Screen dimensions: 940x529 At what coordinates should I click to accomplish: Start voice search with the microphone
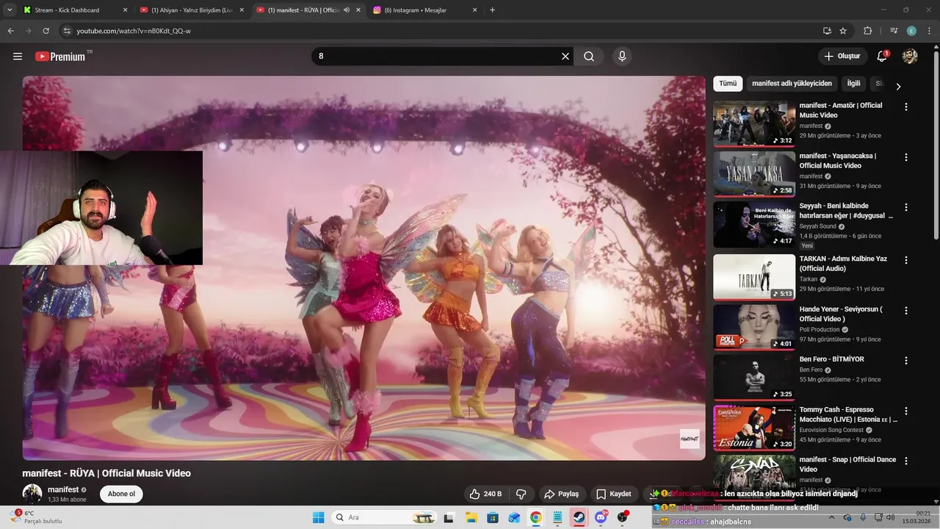622,57
